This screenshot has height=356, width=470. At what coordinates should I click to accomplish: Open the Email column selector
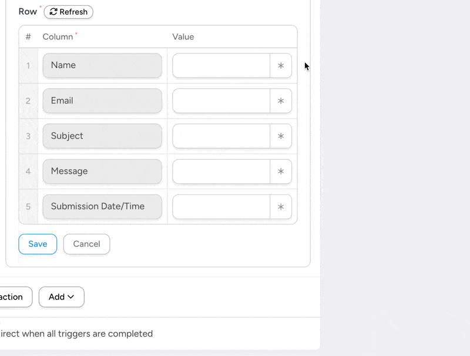click(102, 100)
